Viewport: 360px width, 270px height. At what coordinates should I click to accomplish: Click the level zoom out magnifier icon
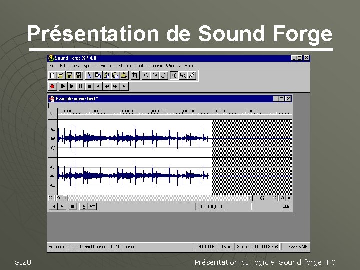click(x=59, y=198)
